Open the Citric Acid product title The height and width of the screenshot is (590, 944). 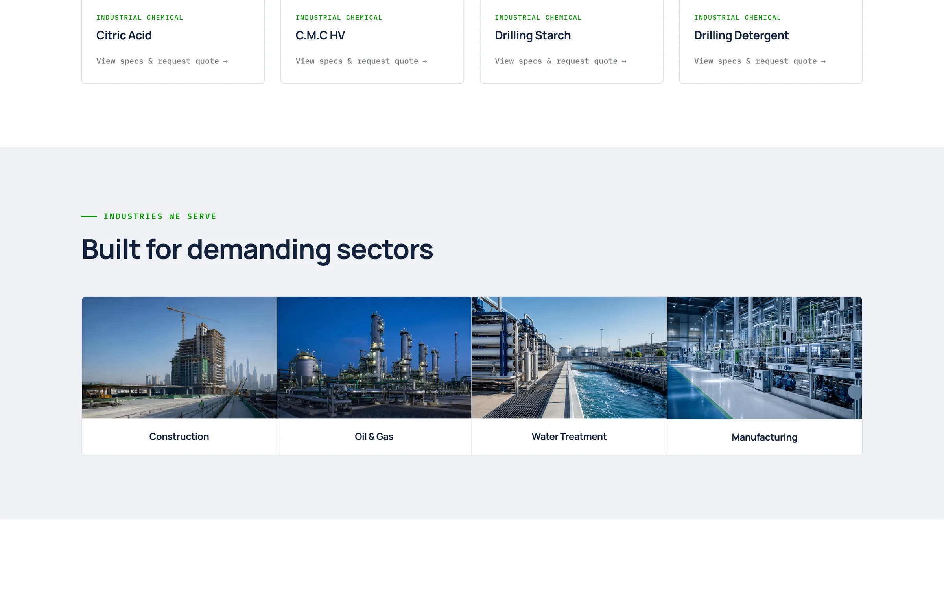click(124, 35)
